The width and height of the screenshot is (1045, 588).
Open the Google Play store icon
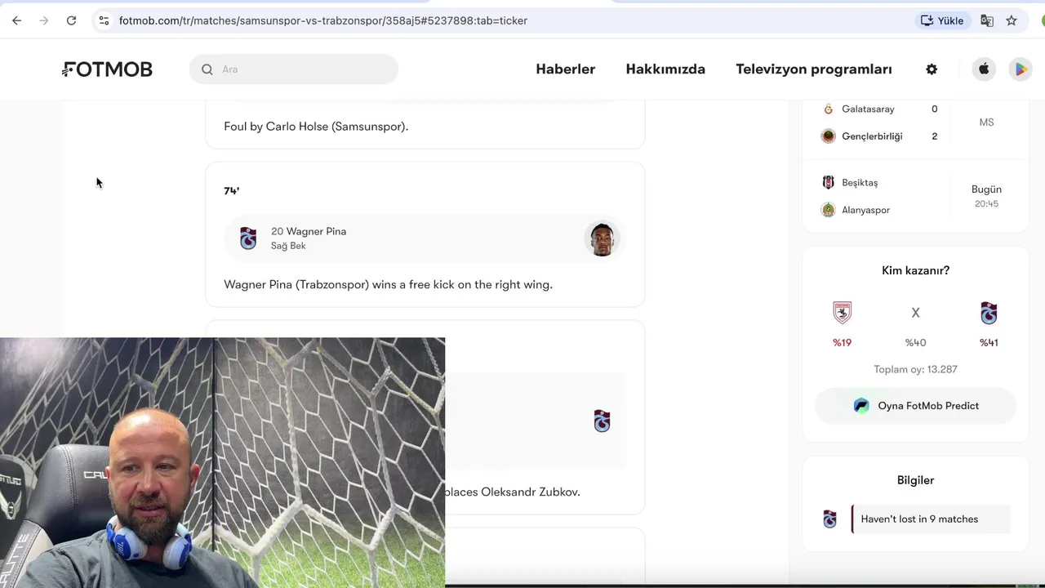click(1021, 69)
